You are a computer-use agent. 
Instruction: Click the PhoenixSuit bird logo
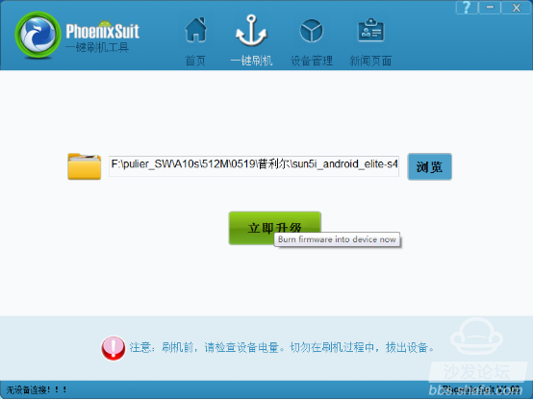(38, 35)
